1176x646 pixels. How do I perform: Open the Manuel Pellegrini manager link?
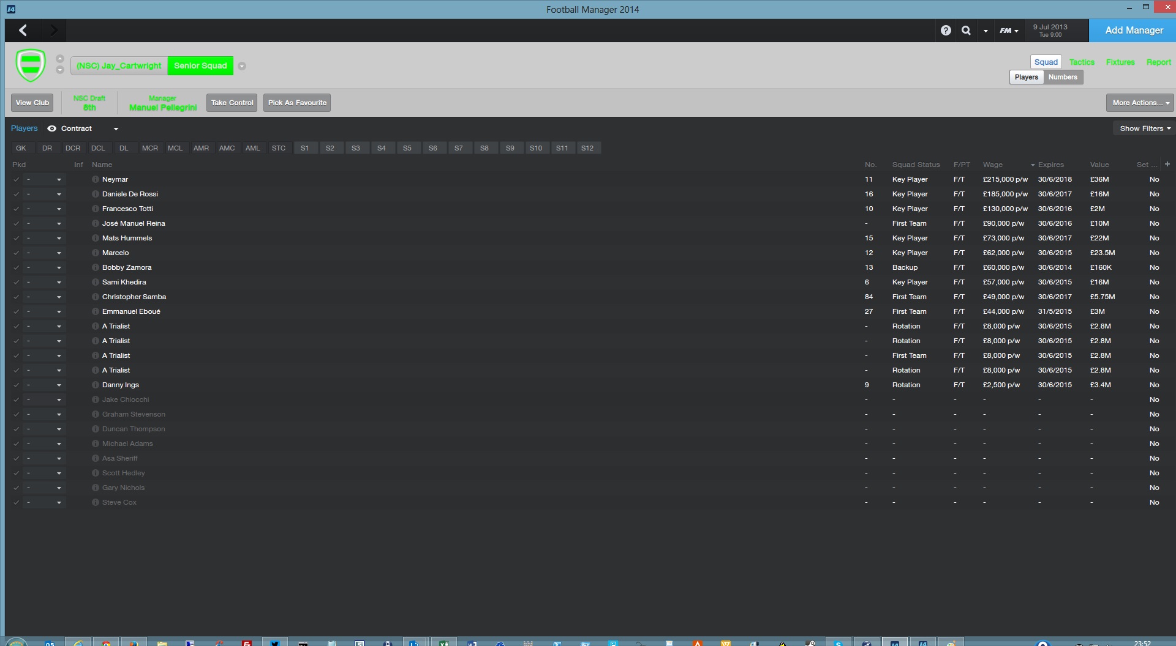pos(163,108)
